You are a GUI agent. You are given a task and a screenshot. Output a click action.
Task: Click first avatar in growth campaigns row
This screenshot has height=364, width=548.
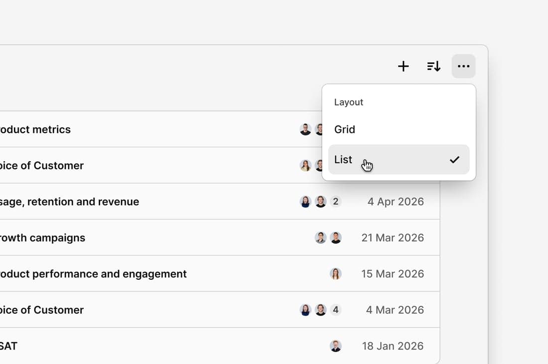[320, 238]
